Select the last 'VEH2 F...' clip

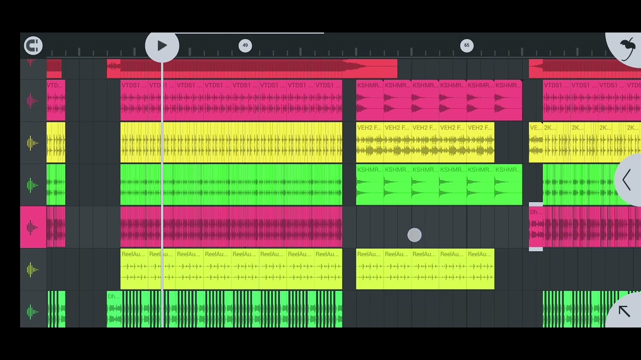pos(481,142)
